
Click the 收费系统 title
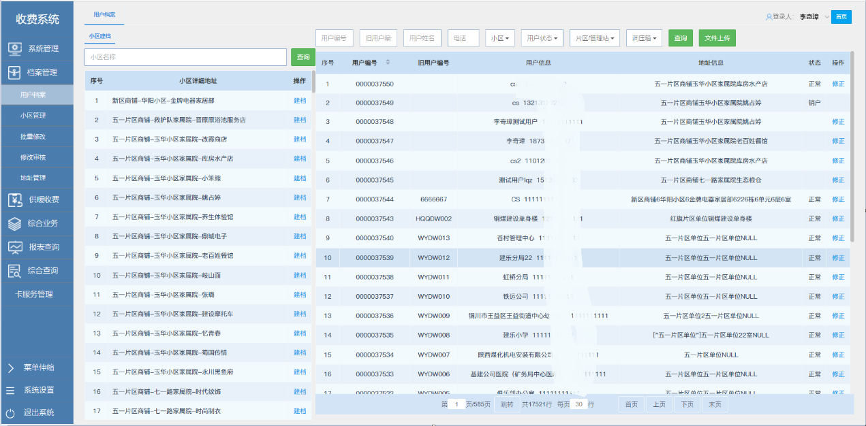coord(37,19)
